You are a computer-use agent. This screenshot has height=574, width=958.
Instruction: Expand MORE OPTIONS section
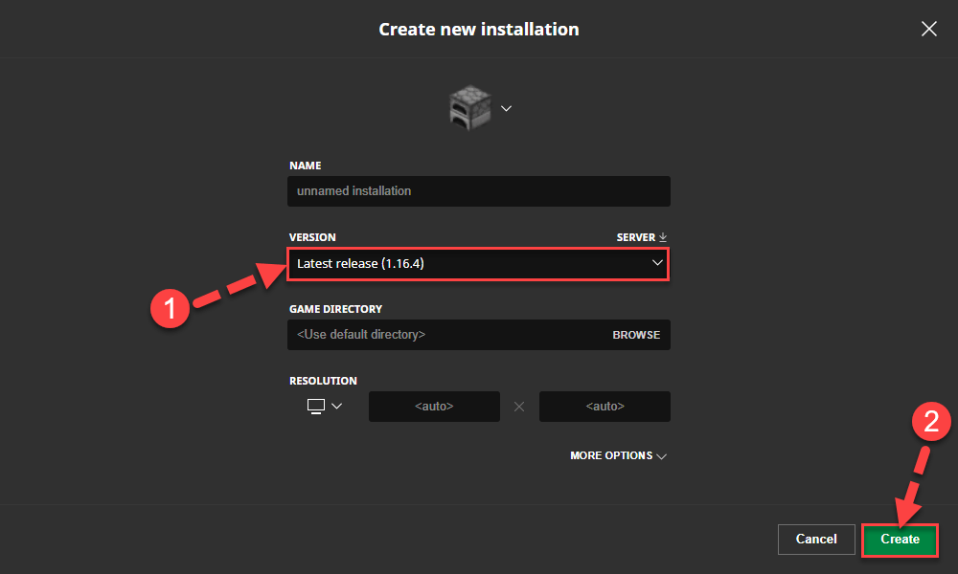(x=618, y=455)
